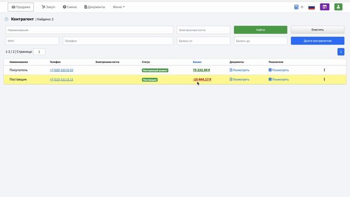Click the Страница number field
This screenshot has width=350, height=197.
click(39, 52)
